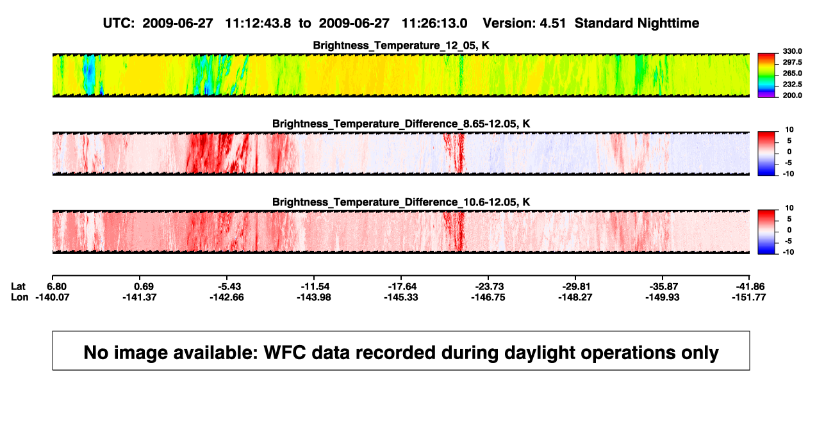Click the "330.0" colorbar tick label
This screenshot has height=427, width=833.
(x=793, y=51)
